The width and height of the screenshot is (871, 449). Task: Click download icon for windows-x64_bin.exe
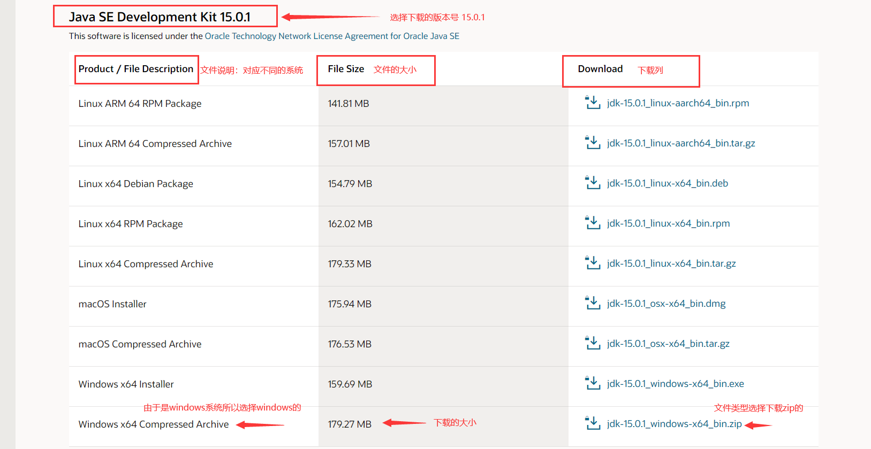(x=593, y=383)
